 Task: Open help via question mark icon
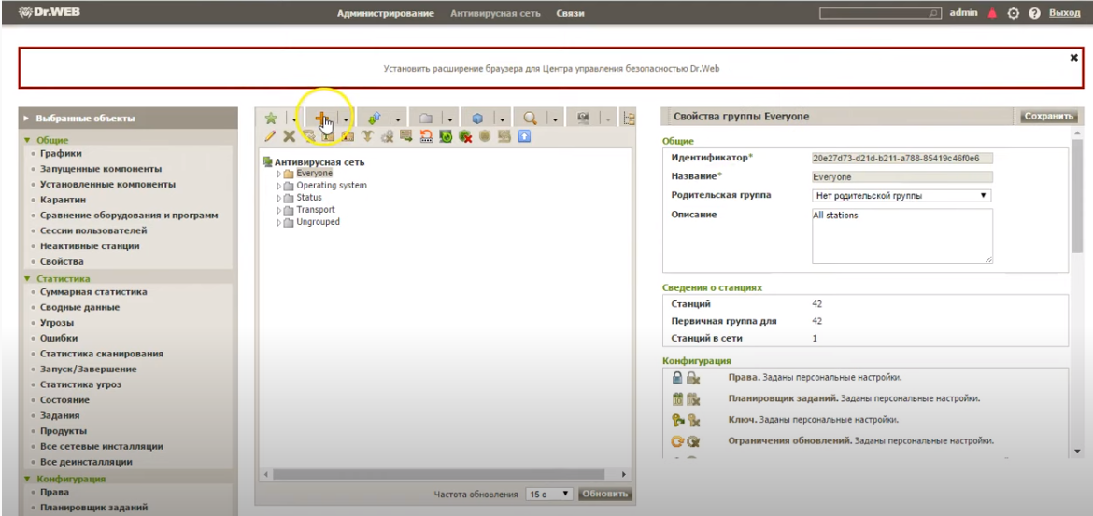click(x=1034, y=13)
